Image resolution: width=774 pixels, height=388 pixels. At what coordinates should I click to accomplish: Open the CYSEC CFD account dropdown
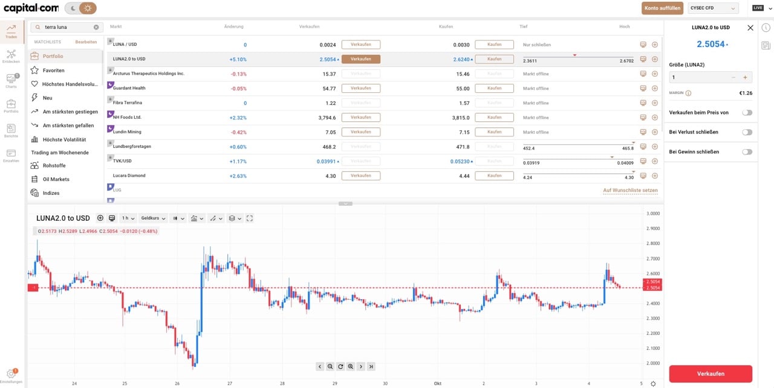coord(714,8)
